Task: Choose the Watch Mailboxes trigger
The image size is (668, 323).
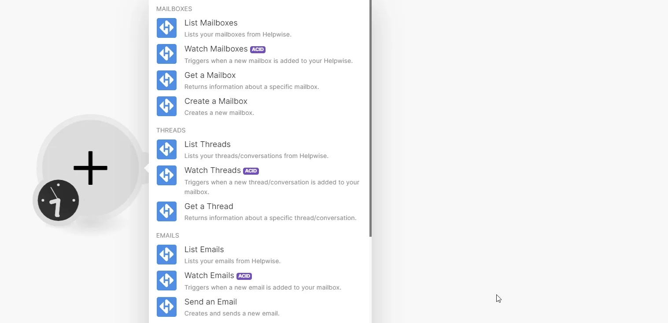Action: pyautogui.click(x=260, y=54)
